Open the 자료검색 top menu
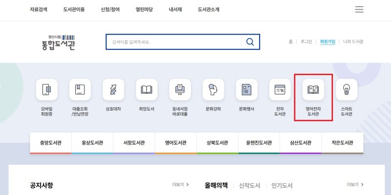This screenshot has width=391, height=195. (39, 9)
